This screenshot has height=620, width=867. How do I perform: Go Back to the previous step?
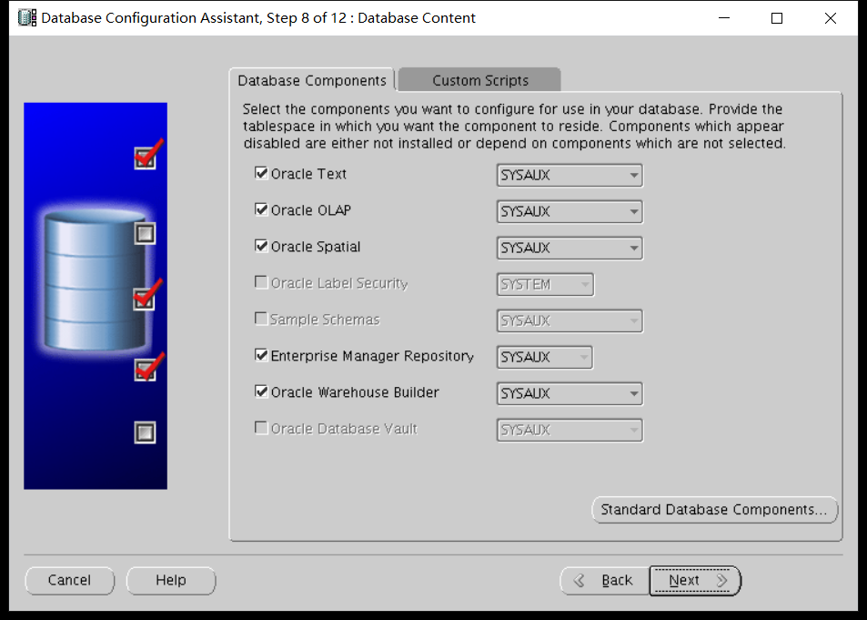coord(605,580)
